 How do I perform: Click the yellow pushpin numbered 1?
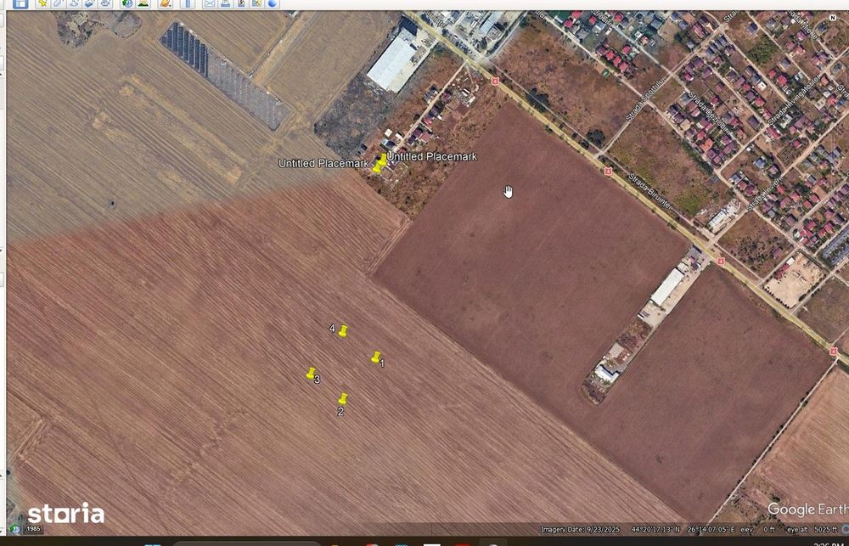pyautogui.click(x=376, y=357)
